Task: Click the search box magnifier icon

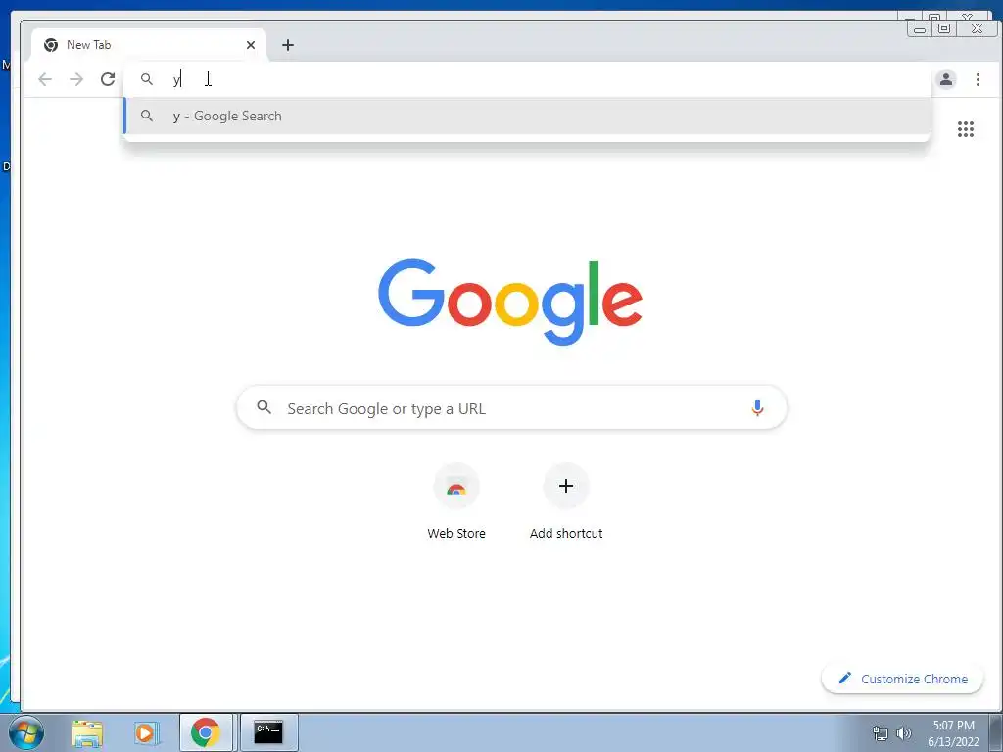Action: pos(264,407)
